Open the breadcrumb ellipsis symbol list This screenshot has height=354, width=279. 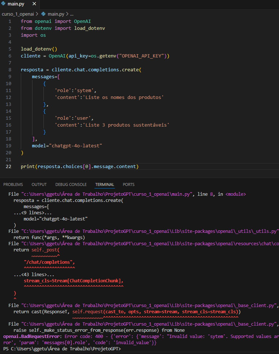72,14
